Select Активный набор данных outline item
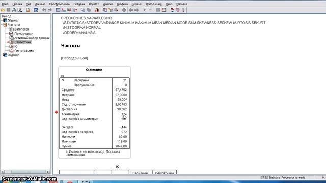This screenshot has height=183, width=326. (32, 38)
